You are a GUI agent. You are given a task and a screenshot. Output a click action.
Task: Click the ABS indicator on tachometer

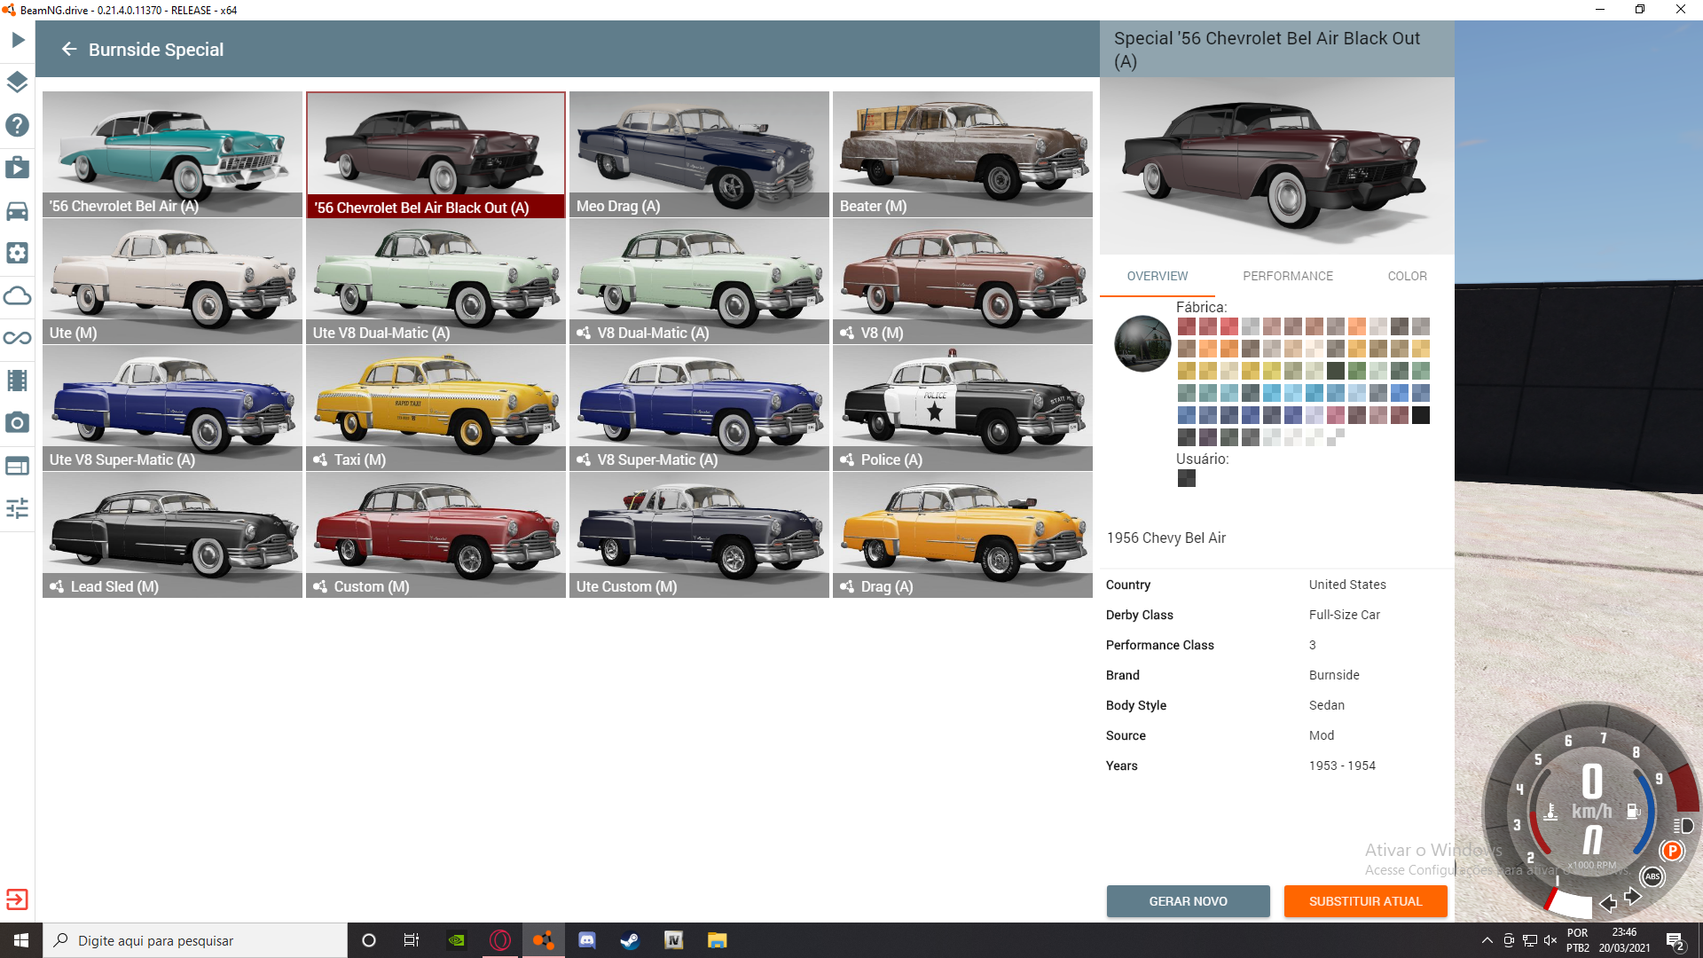[1652, 876]
